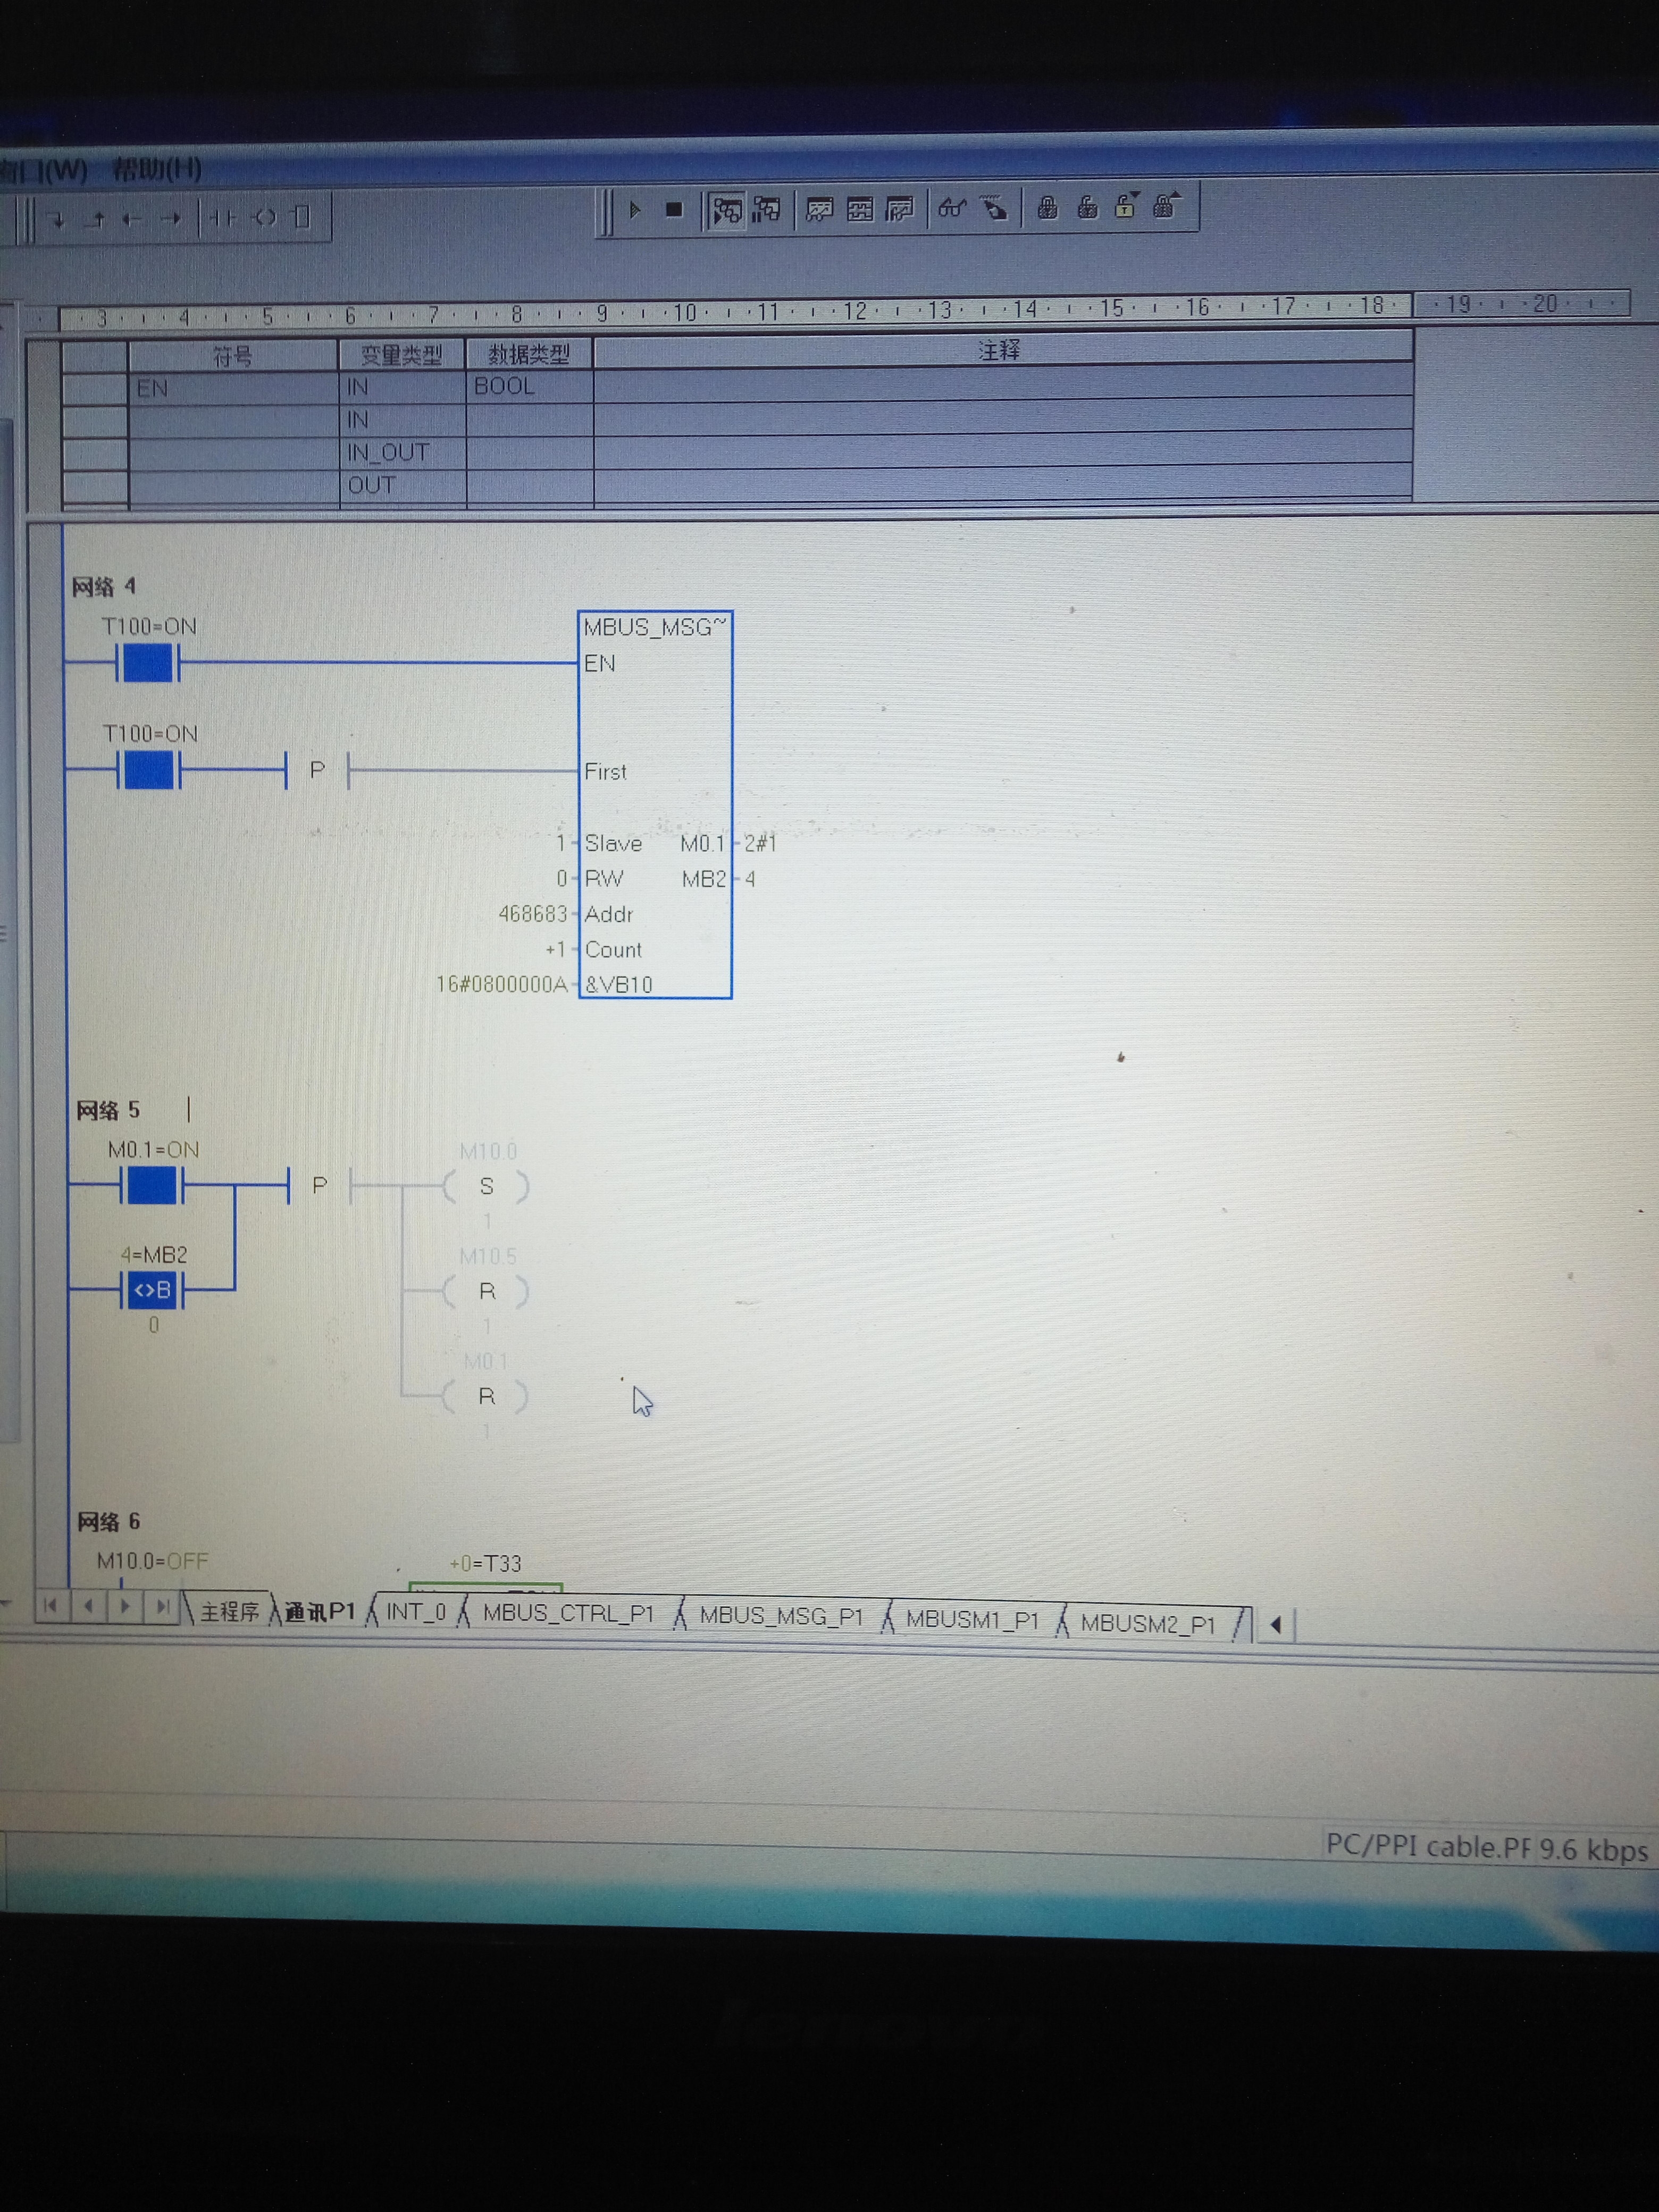This screenshot has height=2212, width=1659.
Task: Click the M10.0=OFF contact label in network 6
Action: tap(152, 1561)
